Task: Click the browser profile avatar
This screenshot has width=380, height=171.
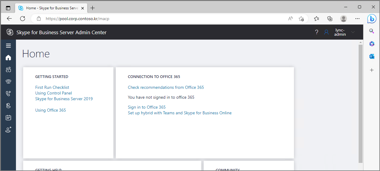Action: 344,19
